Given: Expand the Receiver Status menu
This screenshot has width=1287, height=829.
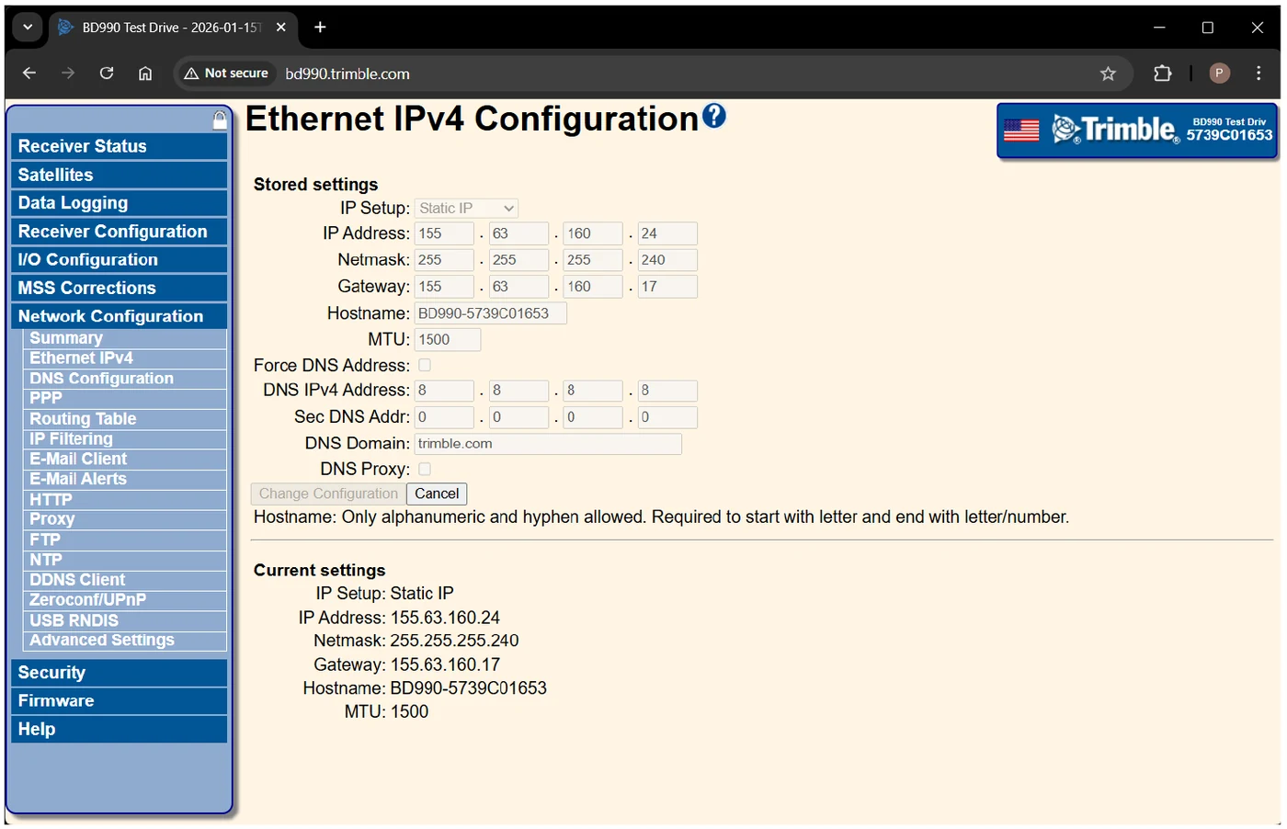Looking at the screenshot, I should point(120,146).
